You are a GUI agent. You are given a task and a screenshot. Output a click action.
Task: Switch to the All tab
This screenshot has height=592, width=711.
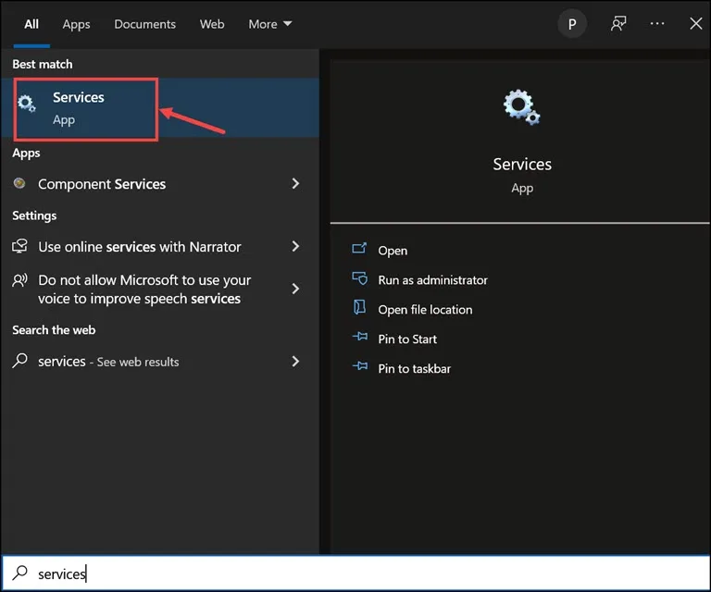click(31, 24)
